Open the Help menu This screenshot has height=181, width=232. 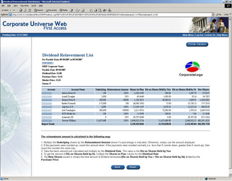click(41, 6)
